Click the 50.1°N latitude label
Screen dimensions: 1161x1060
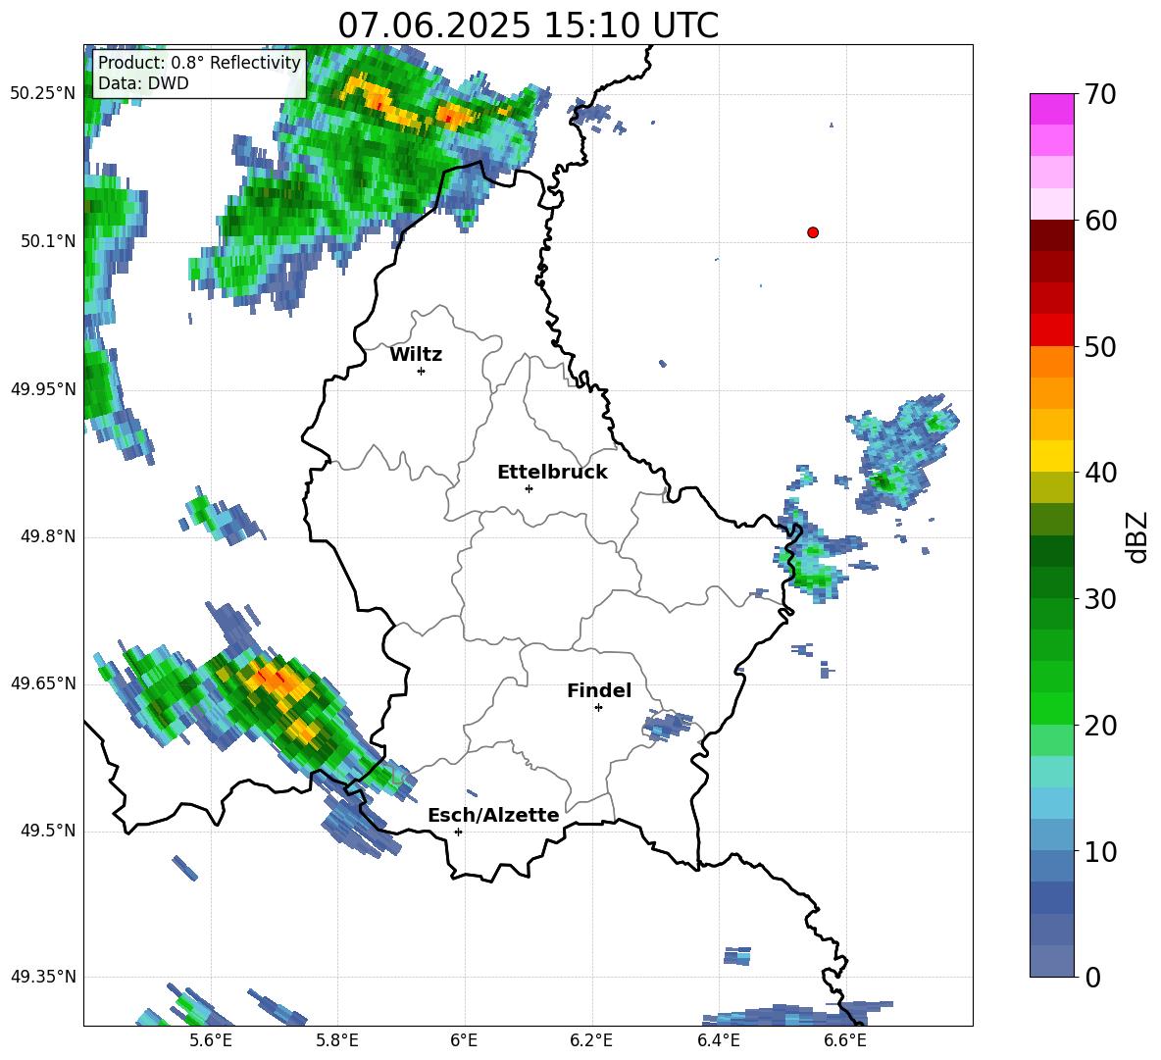point(48,241)
